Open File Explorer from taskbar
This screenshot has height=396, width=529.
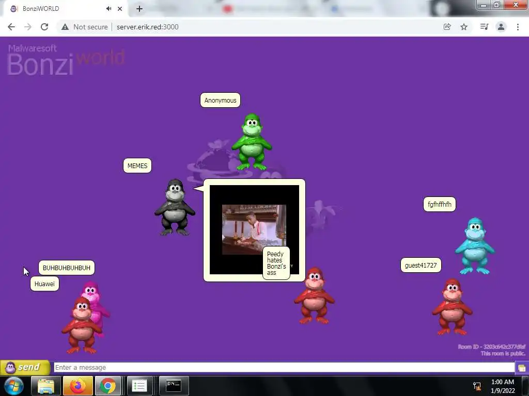pyautogui.click(x=46, y=386)
